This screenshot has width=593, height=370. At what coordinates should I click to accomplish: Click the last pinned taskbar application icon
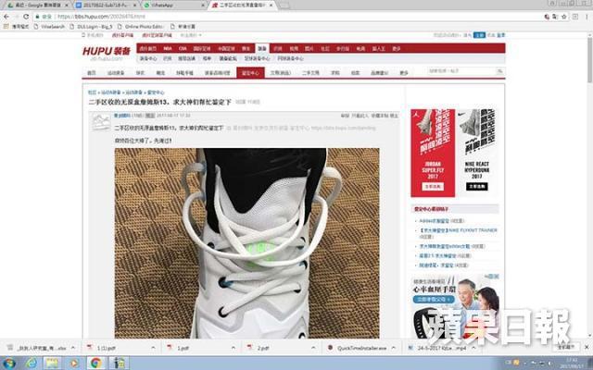pyautogui.click(x=119, y=364)
